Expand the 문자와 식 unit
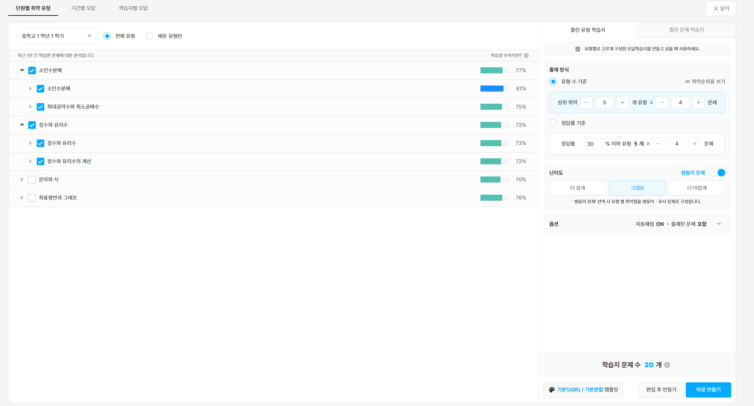The height and width of the screenshot is (406, 754). click(22, 180)
